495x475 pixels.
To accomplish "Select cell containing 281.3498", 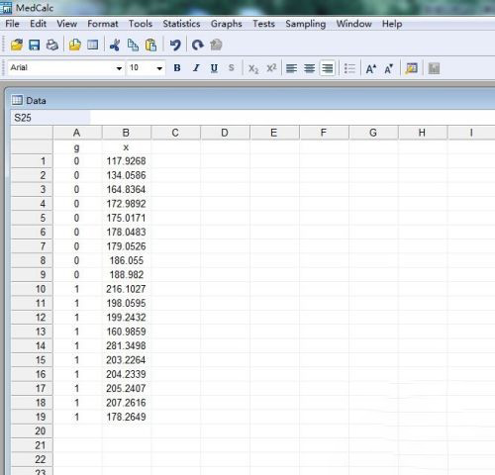I will coord(127,345).
